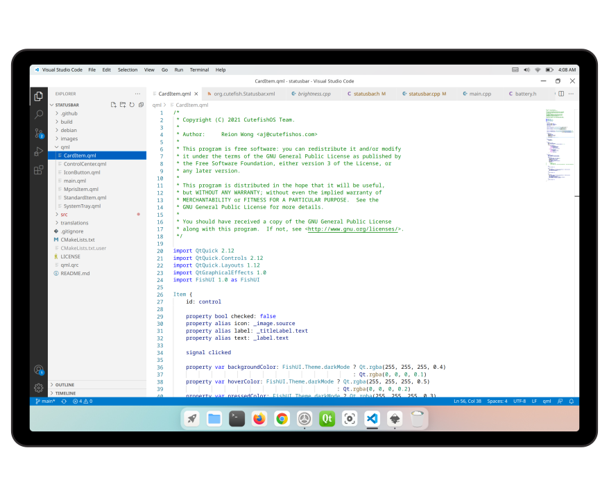
Task: Synchronize changes icon in status bar
Action: (64, 401)
